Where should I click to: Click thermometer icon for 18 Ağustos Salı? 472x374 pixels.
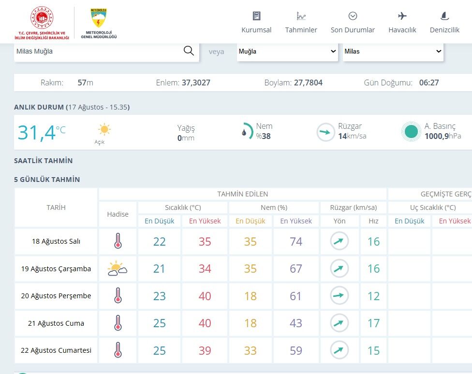click(118, 241)
